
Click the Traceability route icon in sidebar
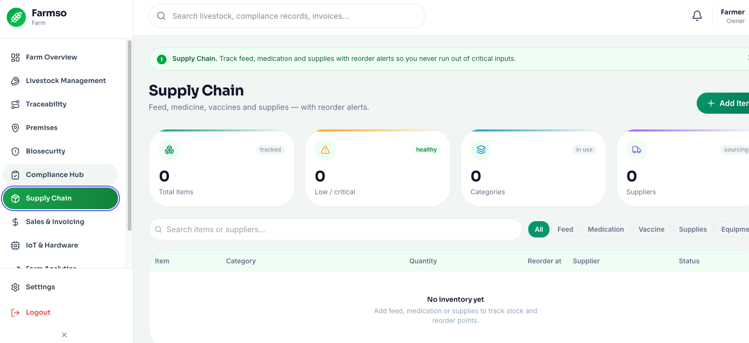point(15,104)
